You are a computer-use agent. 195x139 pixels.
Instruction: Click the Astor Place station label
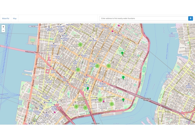tap(93, 41)
